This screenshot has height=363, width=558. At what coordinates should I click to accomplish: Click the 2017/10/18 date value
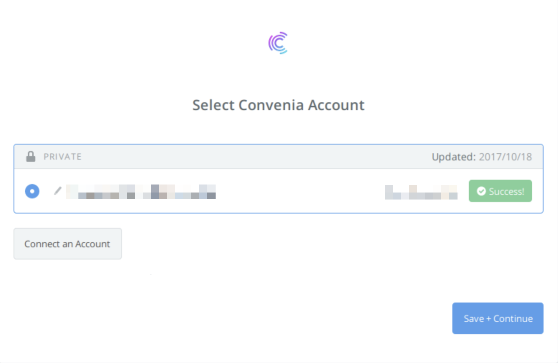coord(505,157)
